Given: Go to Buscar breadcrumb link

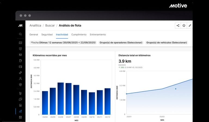Looking at the screenshot, I should [x=50, y=26].
